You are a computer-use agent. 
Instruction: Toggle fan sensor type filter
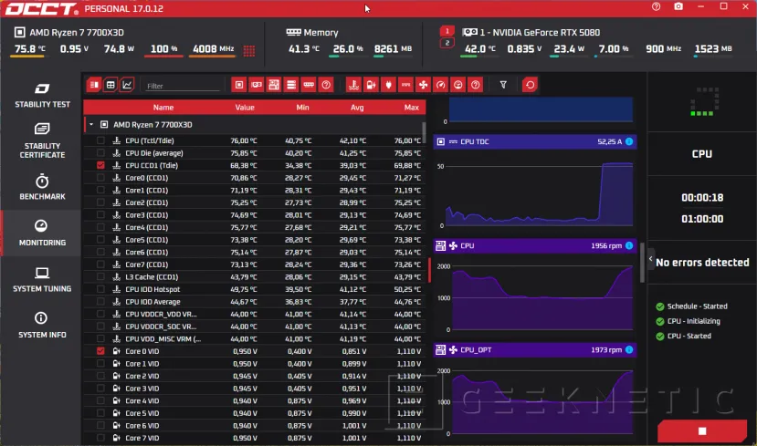424,85
